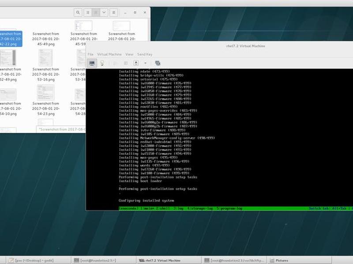Expand the shutdown options dropdown arrow
The width and height of the screenshot is (353, 264).
145,63
